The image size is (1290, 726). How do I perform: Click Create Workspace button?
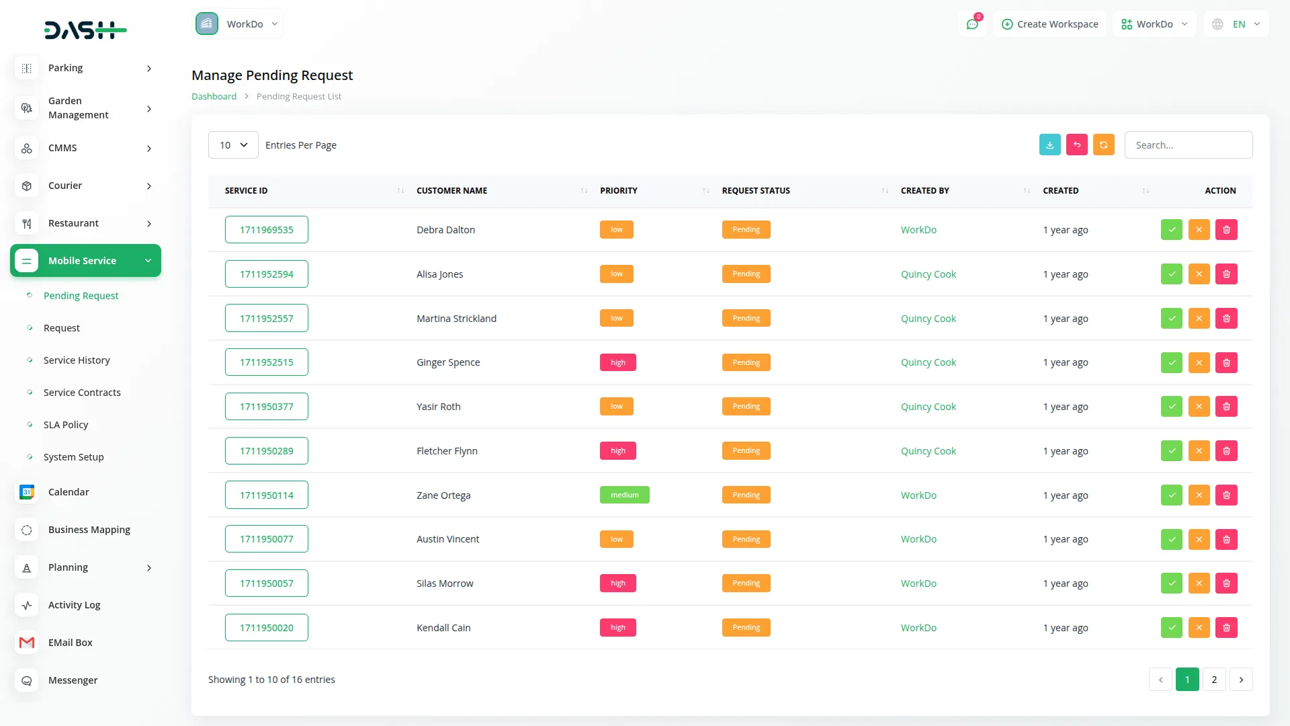tap(1049, 24)
